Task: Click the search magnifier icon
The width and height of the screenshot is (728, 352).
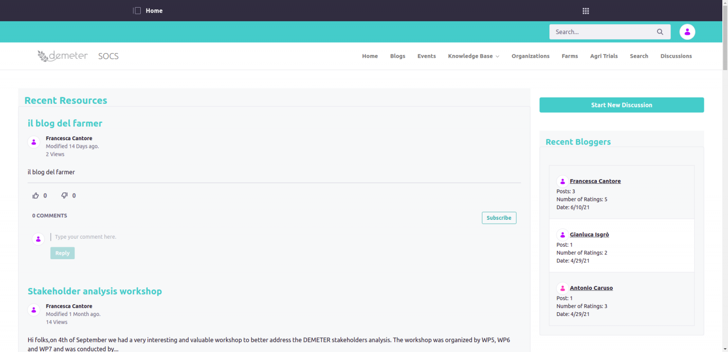Action: pyautogui.click(x=660, y=32)
